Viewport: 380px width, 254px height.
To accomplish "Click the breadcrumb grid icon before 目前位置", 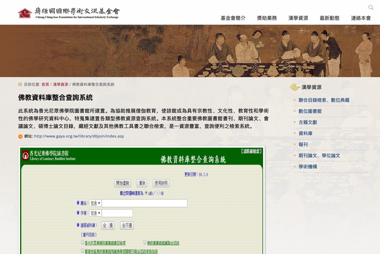I will click(x=20, y=84).
